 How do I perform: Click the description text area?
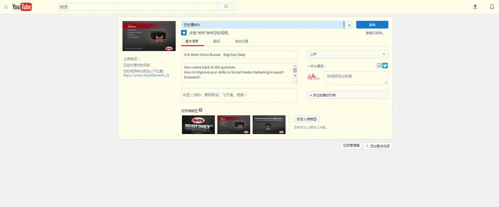(x=237, y=73)
